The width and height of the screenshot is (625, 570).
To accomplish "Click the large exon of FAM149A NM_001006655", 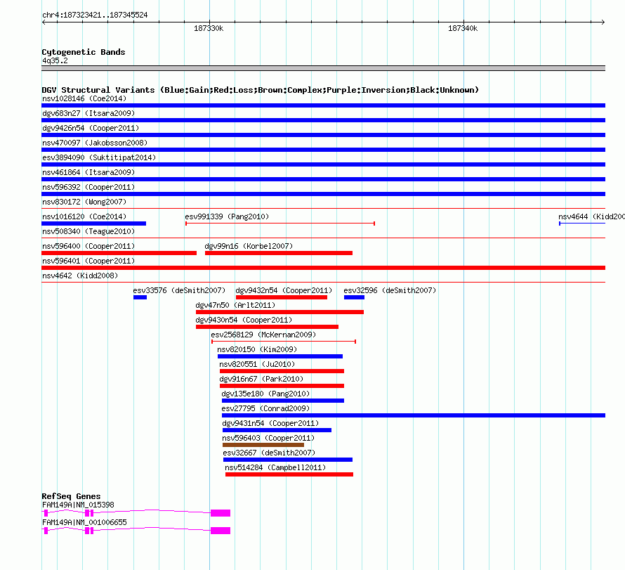I will coord(221,531).
